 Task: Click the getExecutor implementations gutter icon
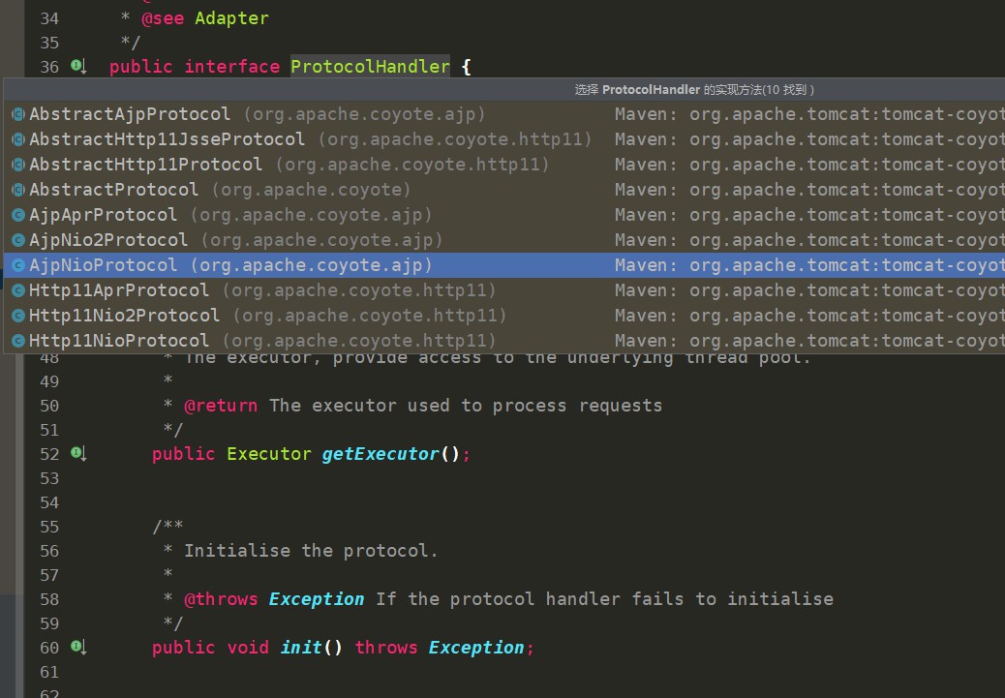(78, 453)
